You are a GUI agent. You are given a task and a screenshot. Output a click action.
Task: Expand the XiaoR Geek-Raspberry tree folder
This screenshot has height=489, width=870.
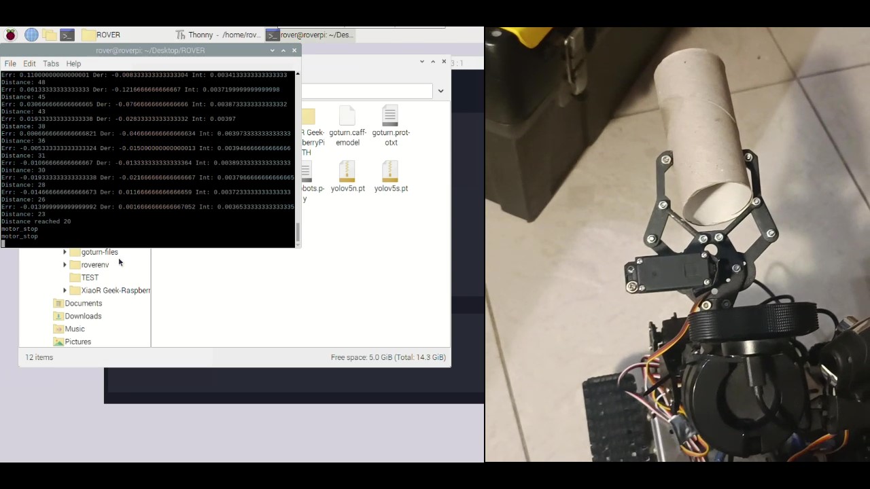point(65,291)
